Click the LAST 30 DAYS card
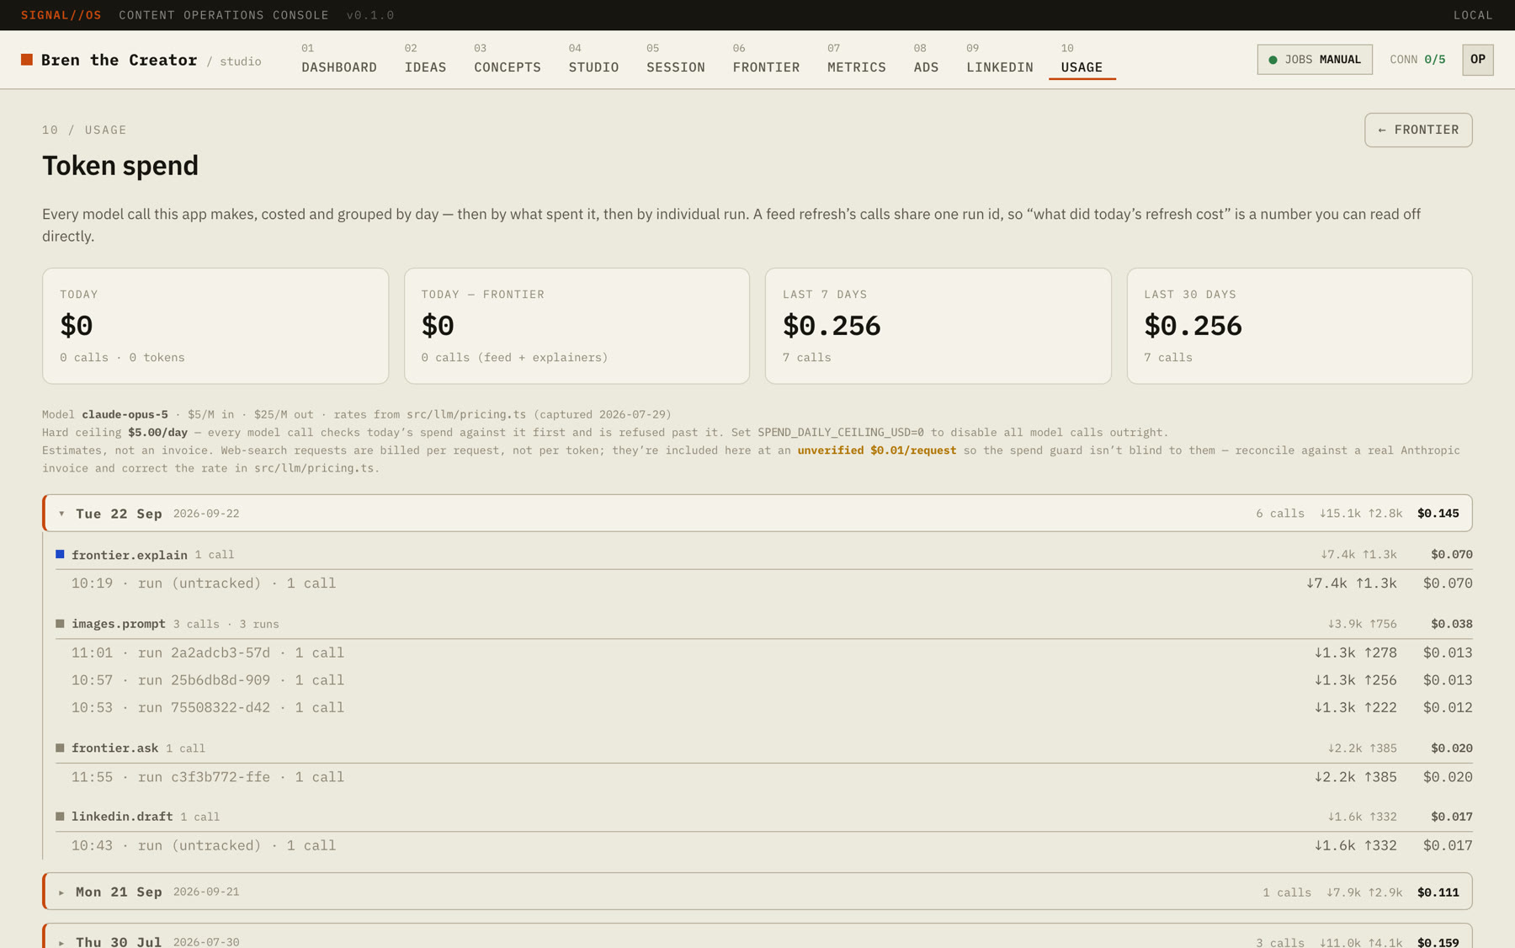The image size is (1515, 948). 1300,326
